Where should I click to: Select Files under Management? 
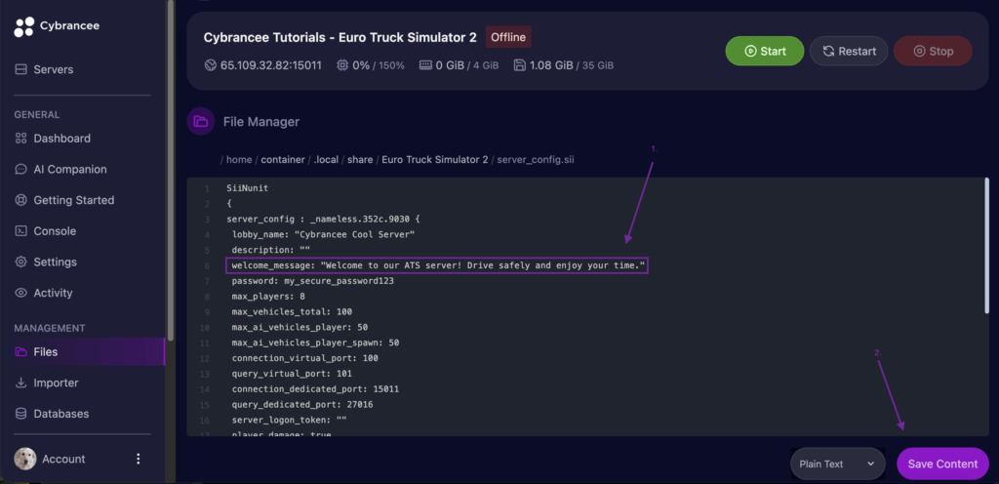(x=82, y=351)
